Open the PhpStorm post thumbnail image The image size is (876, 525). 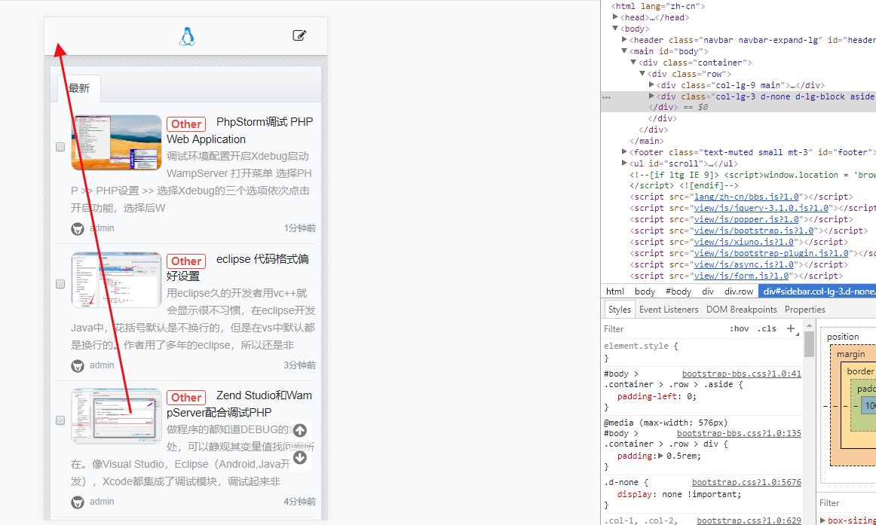116,142
